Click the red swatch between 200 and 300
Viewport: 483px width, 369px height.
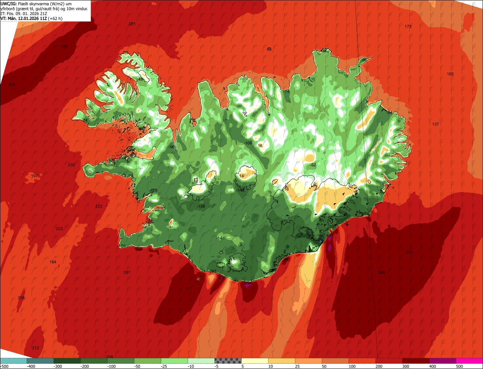tap(389, 361)
